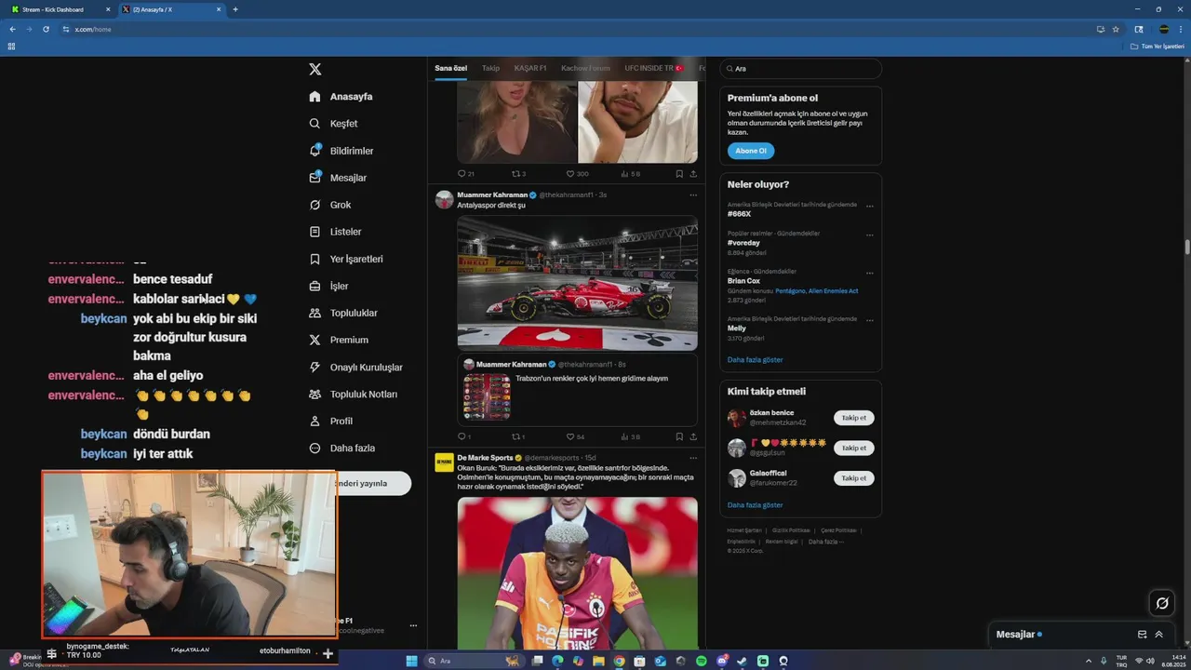Screen dimensions: 1191x670
Task: Like the Muammer Kahraman post
Action: pyautogui.click(x=575, y=436)
